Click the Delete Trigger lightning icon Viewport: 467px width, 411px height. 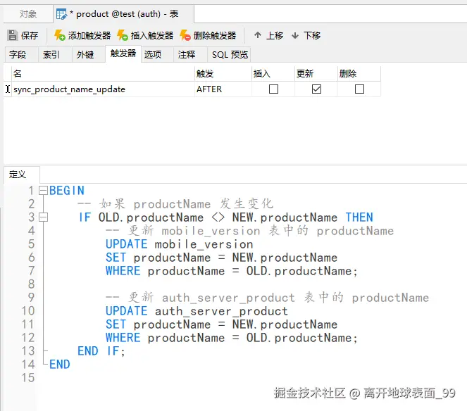[185, 35]
